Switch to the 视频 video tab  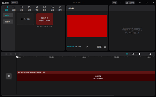click(x=6, y=8)
